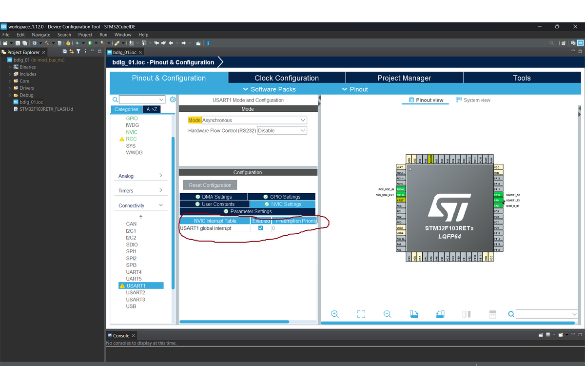The image size is (585, 366).
Task: Switch to A->Z sorting
Action: pyautogui.click(x=152, y=109)
